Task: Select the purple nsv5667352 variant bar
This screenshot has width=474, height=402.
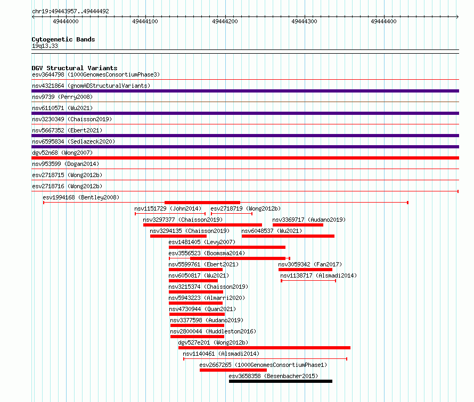Action: (x=245, y=136)
